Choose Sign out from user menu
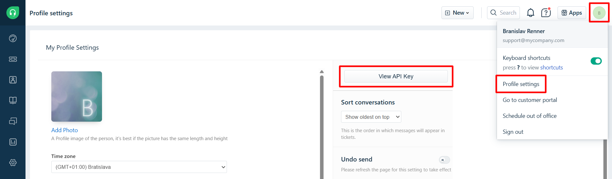 click(513, 132)
